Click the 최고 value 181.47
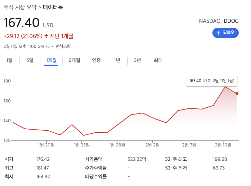Image resolution: width=251 pixels, height=186 pixels. [43, 168]
